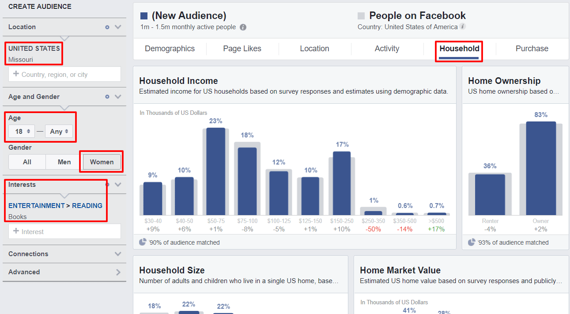This screenshot has width=570, height=314.
Task: Switch to the Demographics tab
Action: [x=170, y=49]
